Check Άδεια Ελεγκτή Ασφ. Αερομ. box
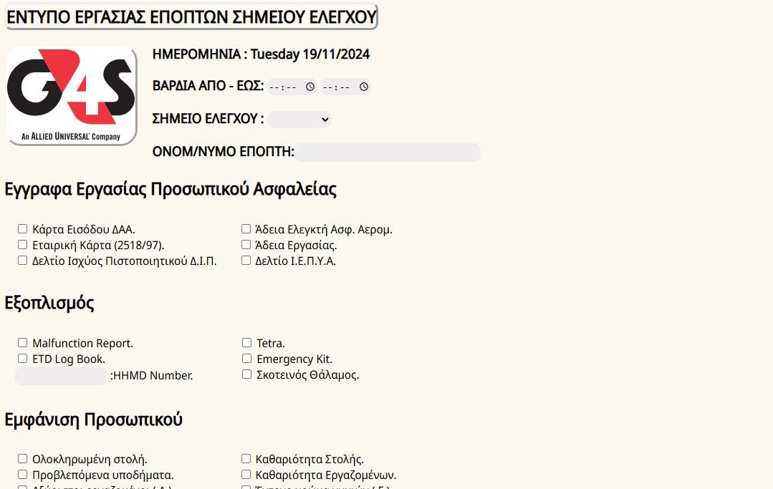 pos(246,228)
